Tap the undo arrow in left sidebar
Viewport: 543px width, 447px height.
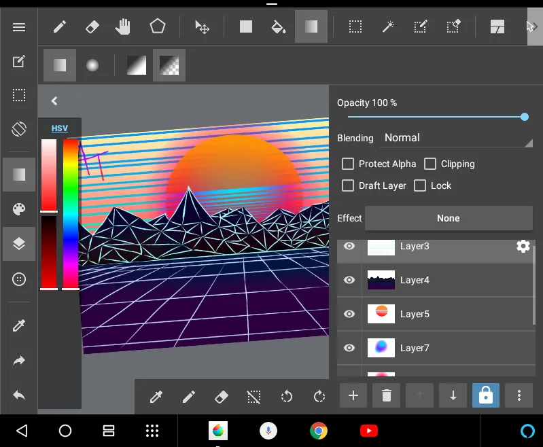[x=19, y=395]
